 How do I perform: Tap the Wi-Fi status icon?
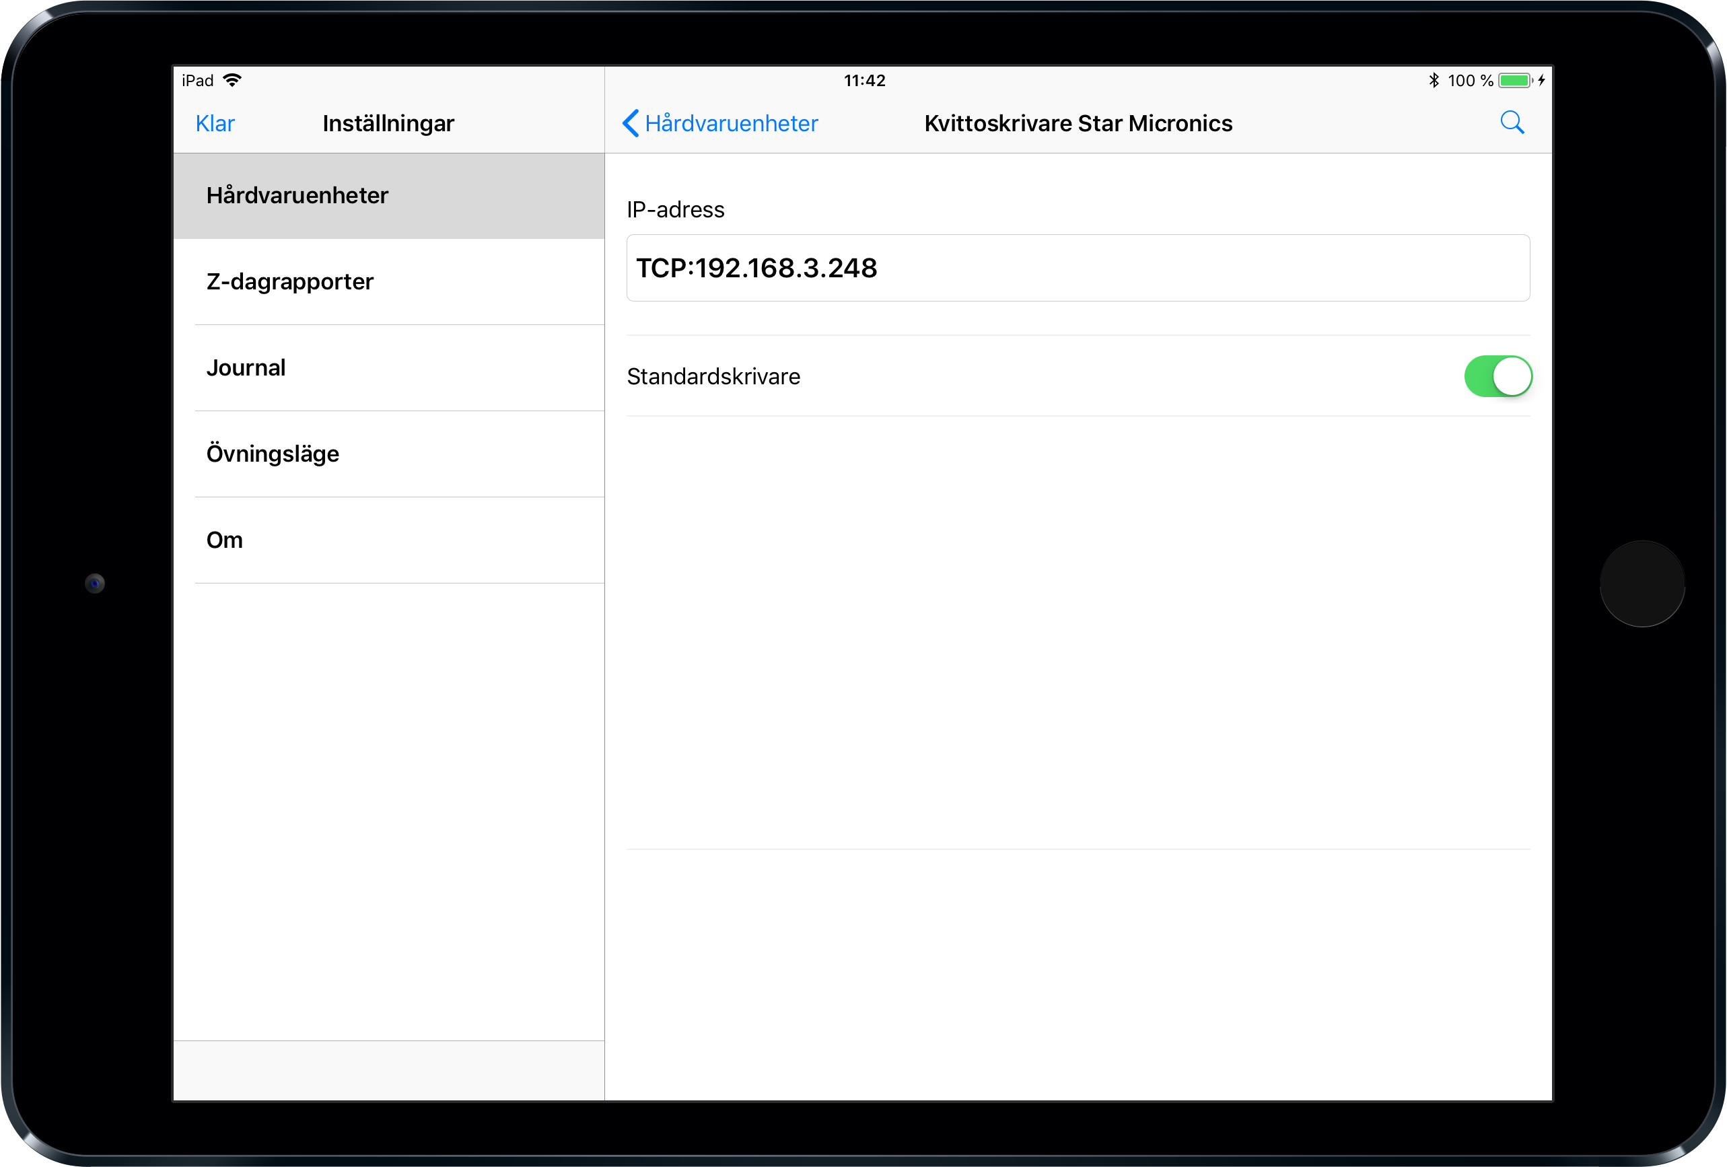pos(233,80)
